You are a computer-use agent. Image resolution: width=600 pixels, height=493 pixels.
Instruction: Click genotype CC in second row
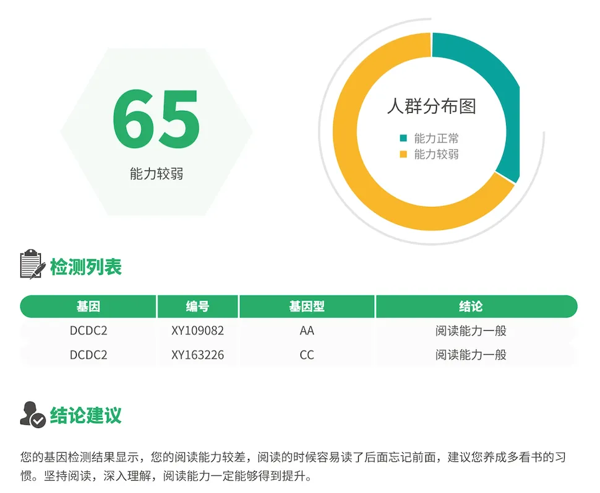tap(307, 355)
